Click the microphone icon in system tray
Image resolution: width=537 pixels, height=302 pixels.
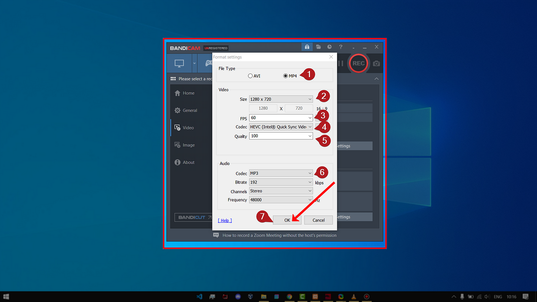pos(462,297)
